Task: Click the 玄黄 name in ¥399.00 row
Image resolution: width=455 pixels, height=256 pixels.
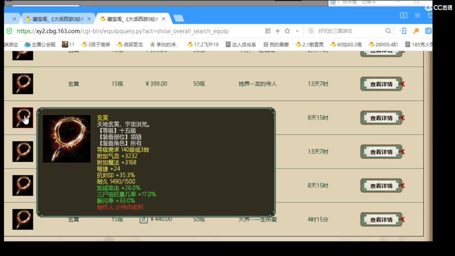Action: (74, 84)
